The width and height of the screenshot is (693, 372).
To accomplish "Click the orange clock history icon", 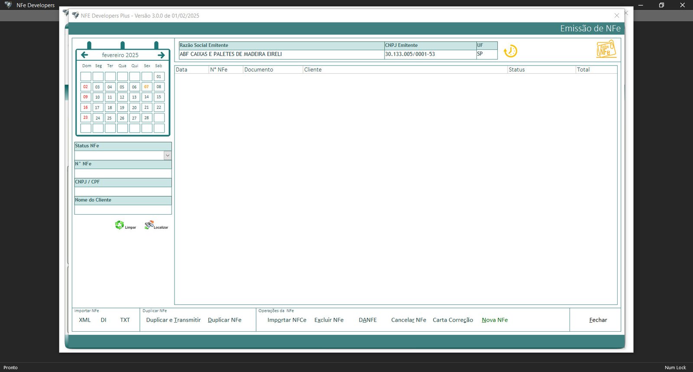I will point(511,51).
